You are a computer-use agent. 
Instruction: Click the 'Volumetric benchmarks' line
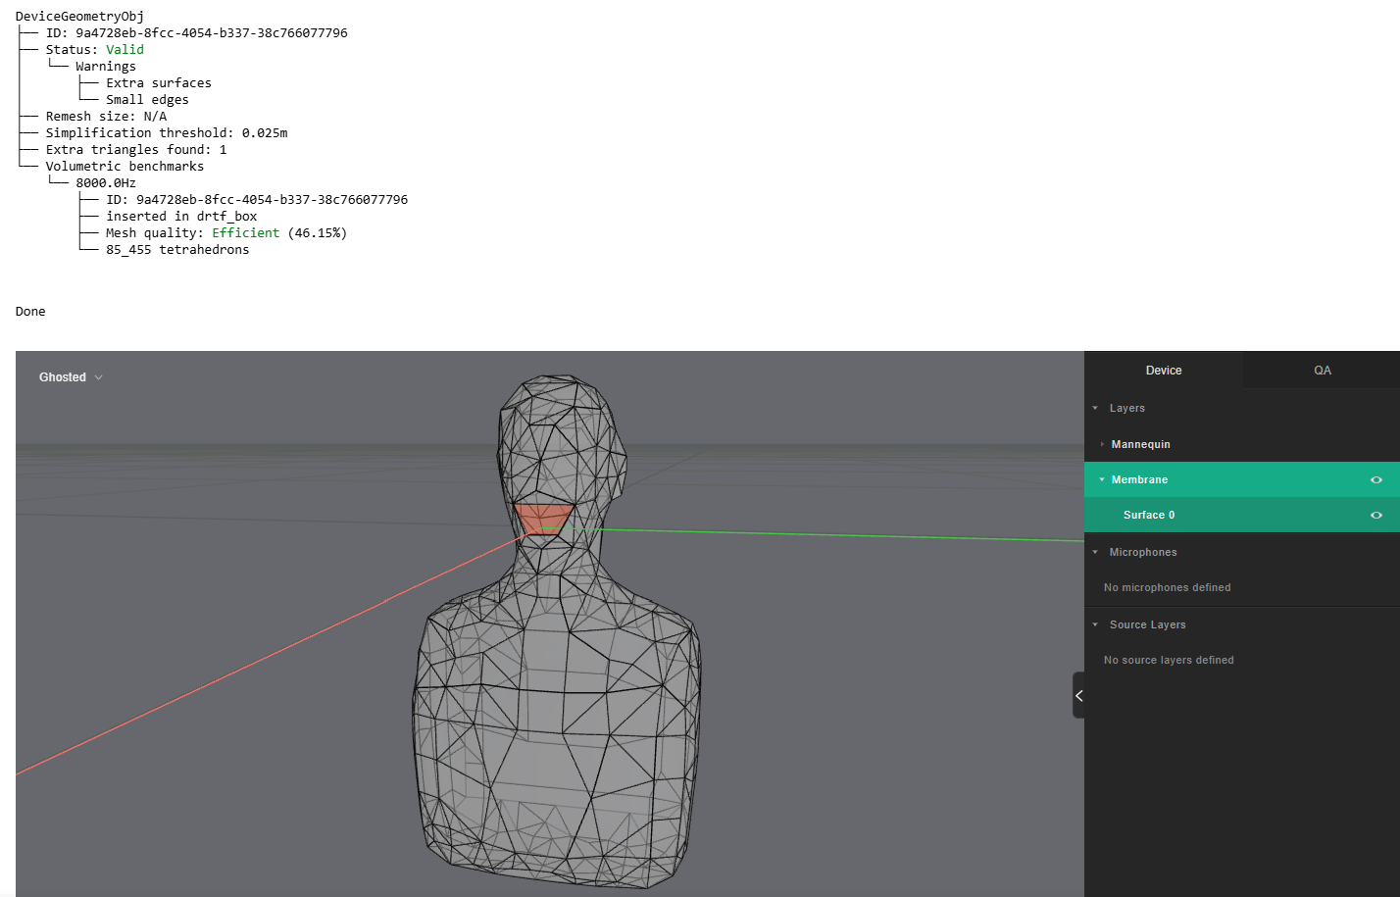[x=125, y=167]
